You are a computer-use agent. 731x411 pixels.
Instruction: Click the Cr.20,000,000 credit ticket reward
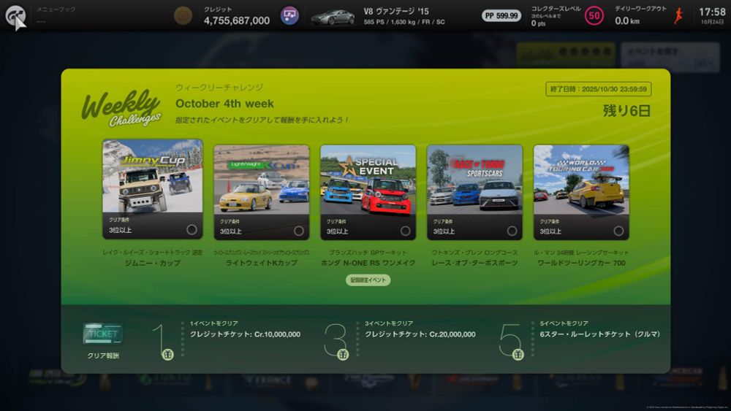pyautogui.click(x=420, y=334)
